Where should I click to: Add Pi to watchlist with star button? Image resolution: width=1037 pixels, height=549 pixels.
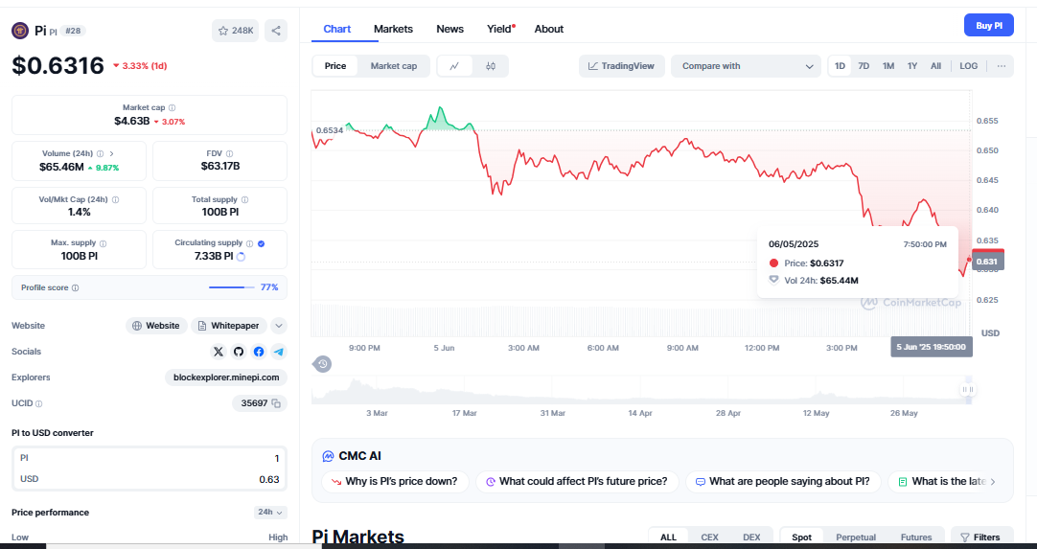[x=236, y=31]
